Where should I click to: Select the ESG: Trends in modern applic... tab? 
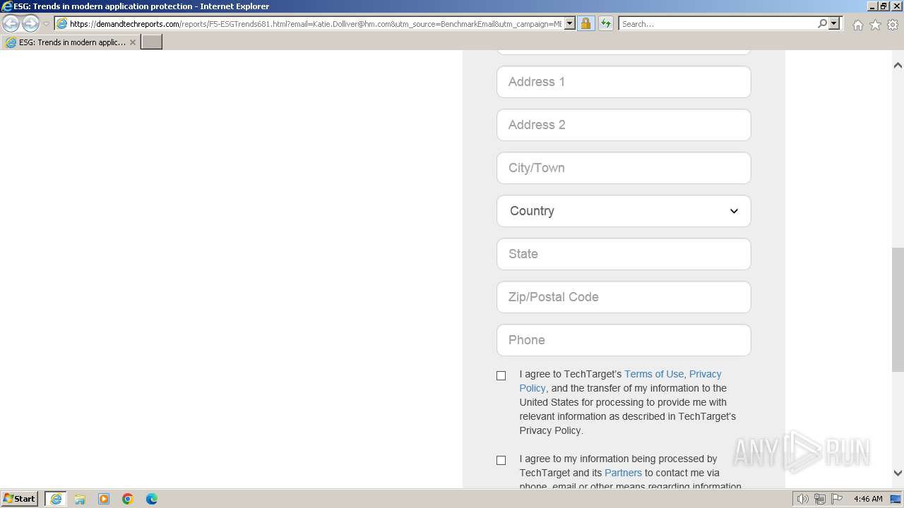point(71,42)
